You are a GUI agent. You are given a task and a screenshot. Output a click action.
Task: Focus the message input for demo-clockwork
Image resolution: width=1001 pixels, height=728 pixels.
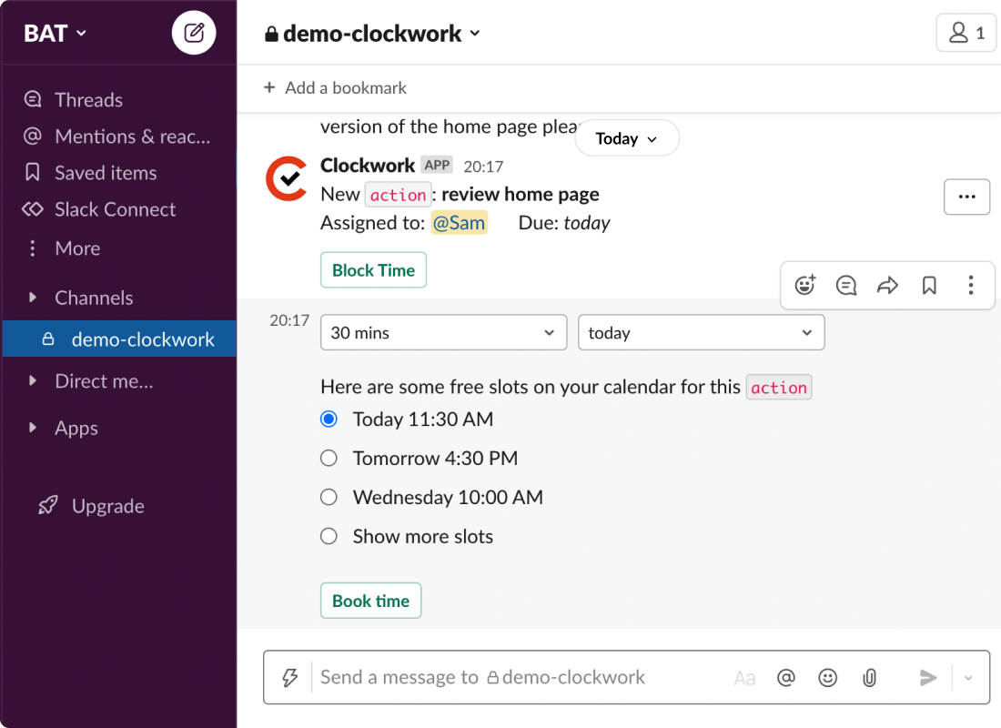click(482, 677)
